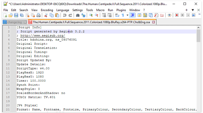Click line number 19 in the margin

click(8, 101)
